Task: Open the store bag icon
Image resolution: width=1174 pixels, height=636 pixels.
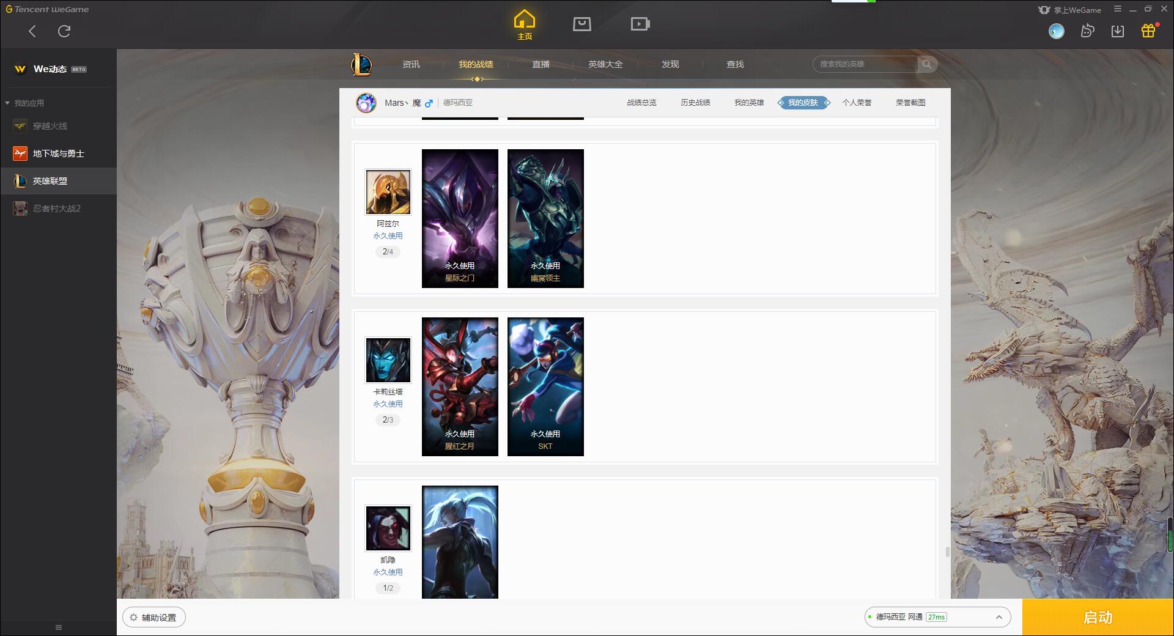Action: click(582, 24)
